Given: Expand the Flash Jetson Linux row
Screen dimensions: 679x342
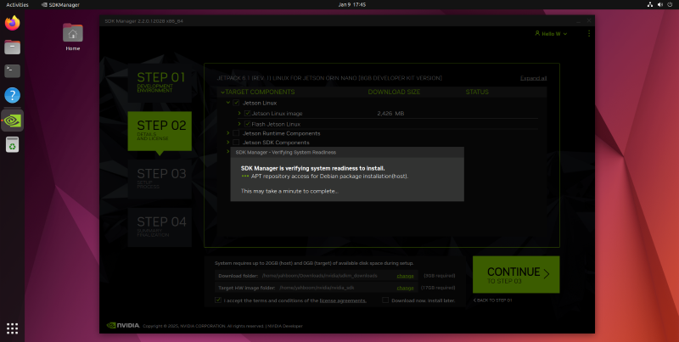Looking at the screenshot, I should click(x=239, y=124).
